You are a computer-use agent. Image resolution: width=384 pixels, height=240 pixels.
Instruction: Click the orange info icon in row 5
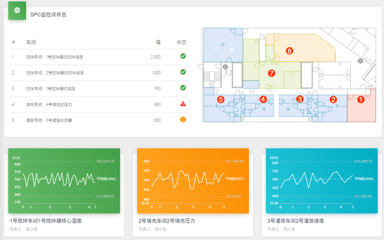[183, 120]
